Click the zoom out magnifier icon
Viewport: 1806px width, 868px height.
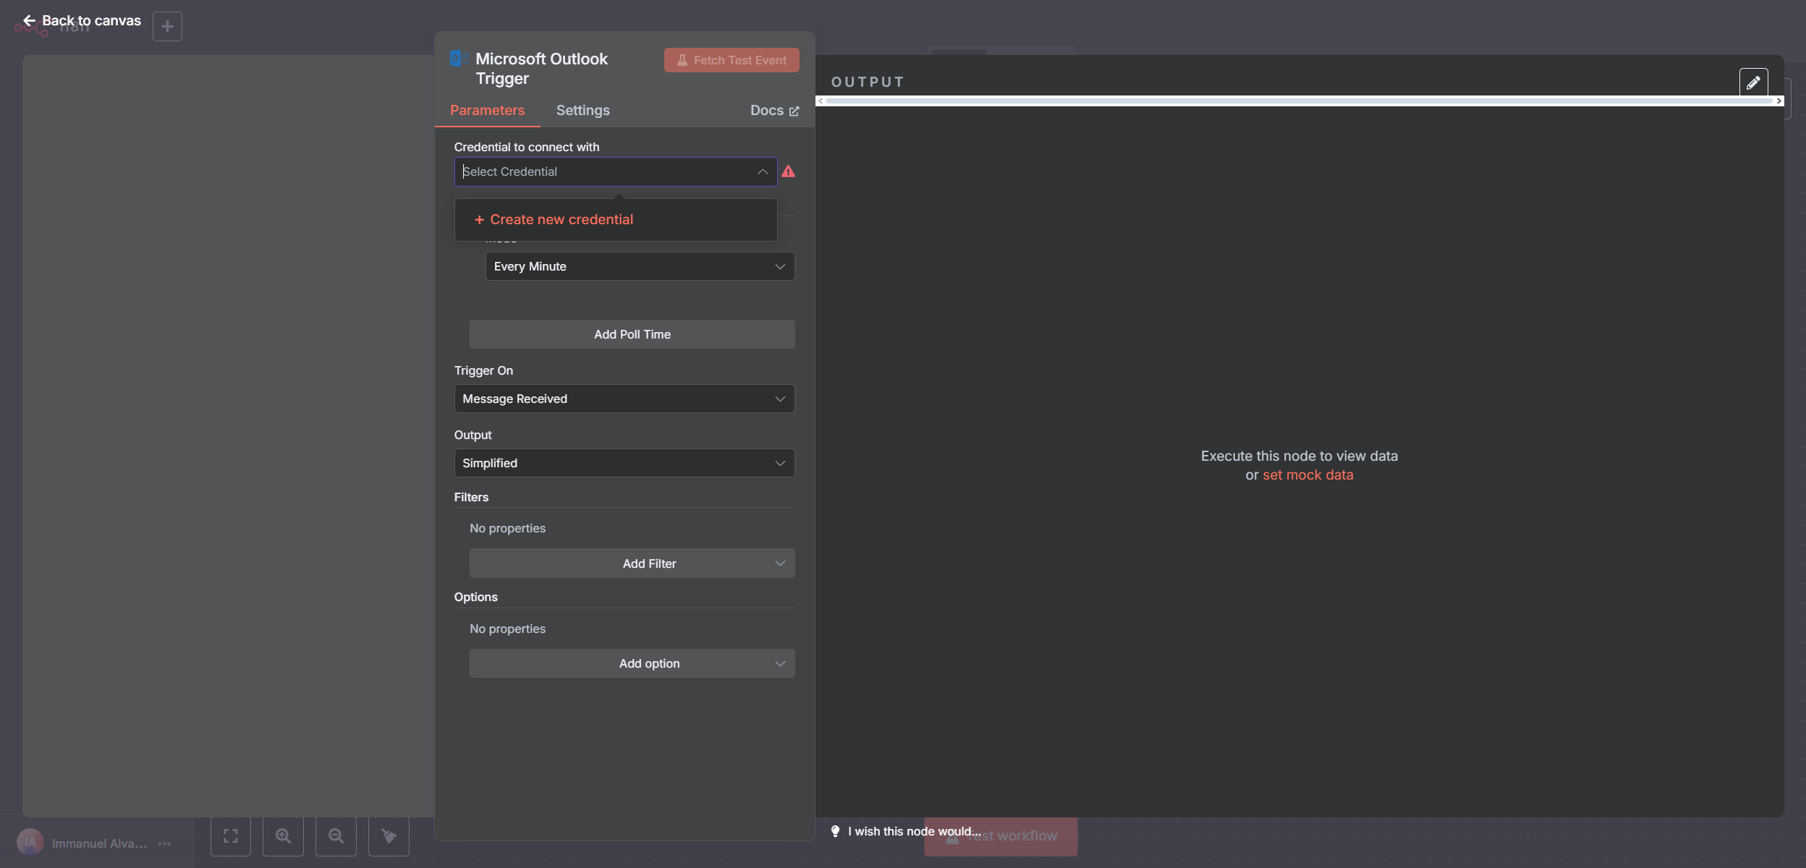click(x=336, y=836)
